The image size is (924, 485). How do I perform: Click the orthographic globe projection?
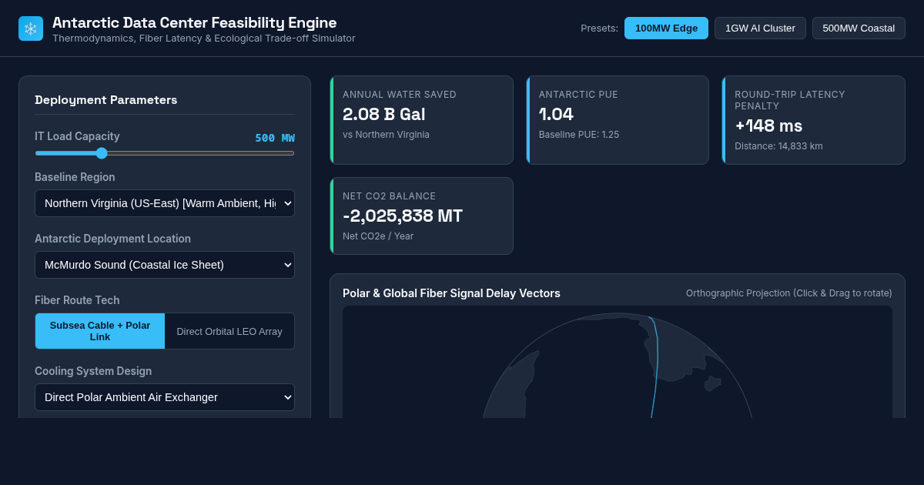point(618,366)
